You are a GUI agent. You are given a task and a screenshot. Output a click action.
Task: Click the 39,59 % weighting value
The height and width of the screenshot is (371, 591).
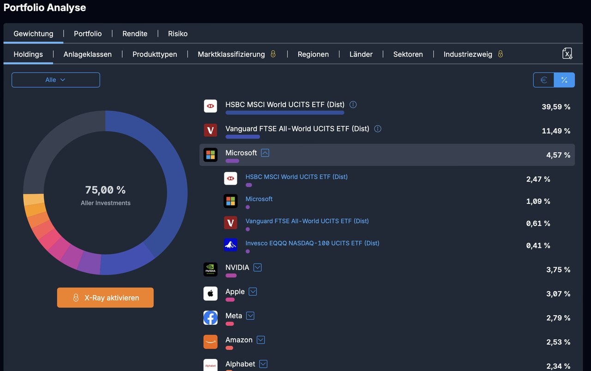click(556, 107)
